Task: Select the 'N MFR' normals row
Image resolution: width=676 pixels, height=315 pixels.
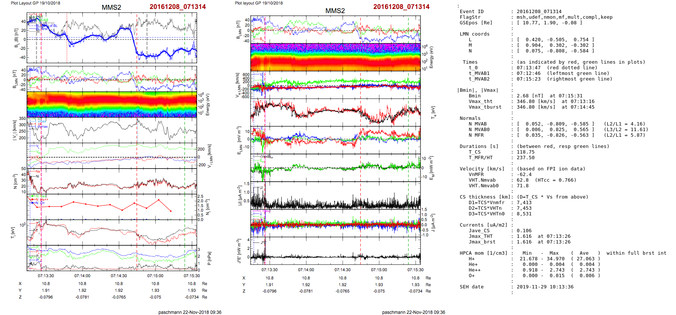Action: click(x=476, y=135)
